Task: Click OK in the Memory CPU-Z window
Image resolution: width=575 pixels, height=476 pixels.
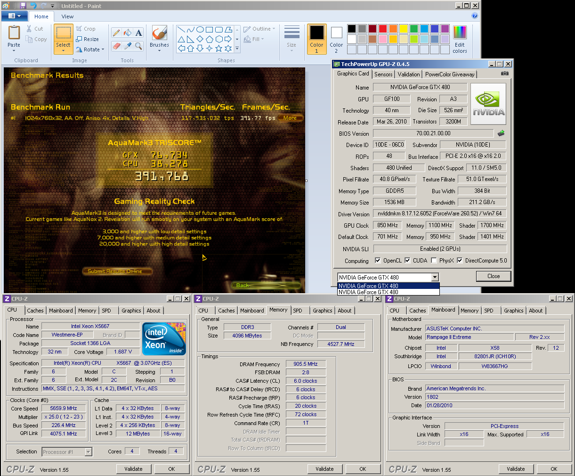Action: click(x=363, y=469)
